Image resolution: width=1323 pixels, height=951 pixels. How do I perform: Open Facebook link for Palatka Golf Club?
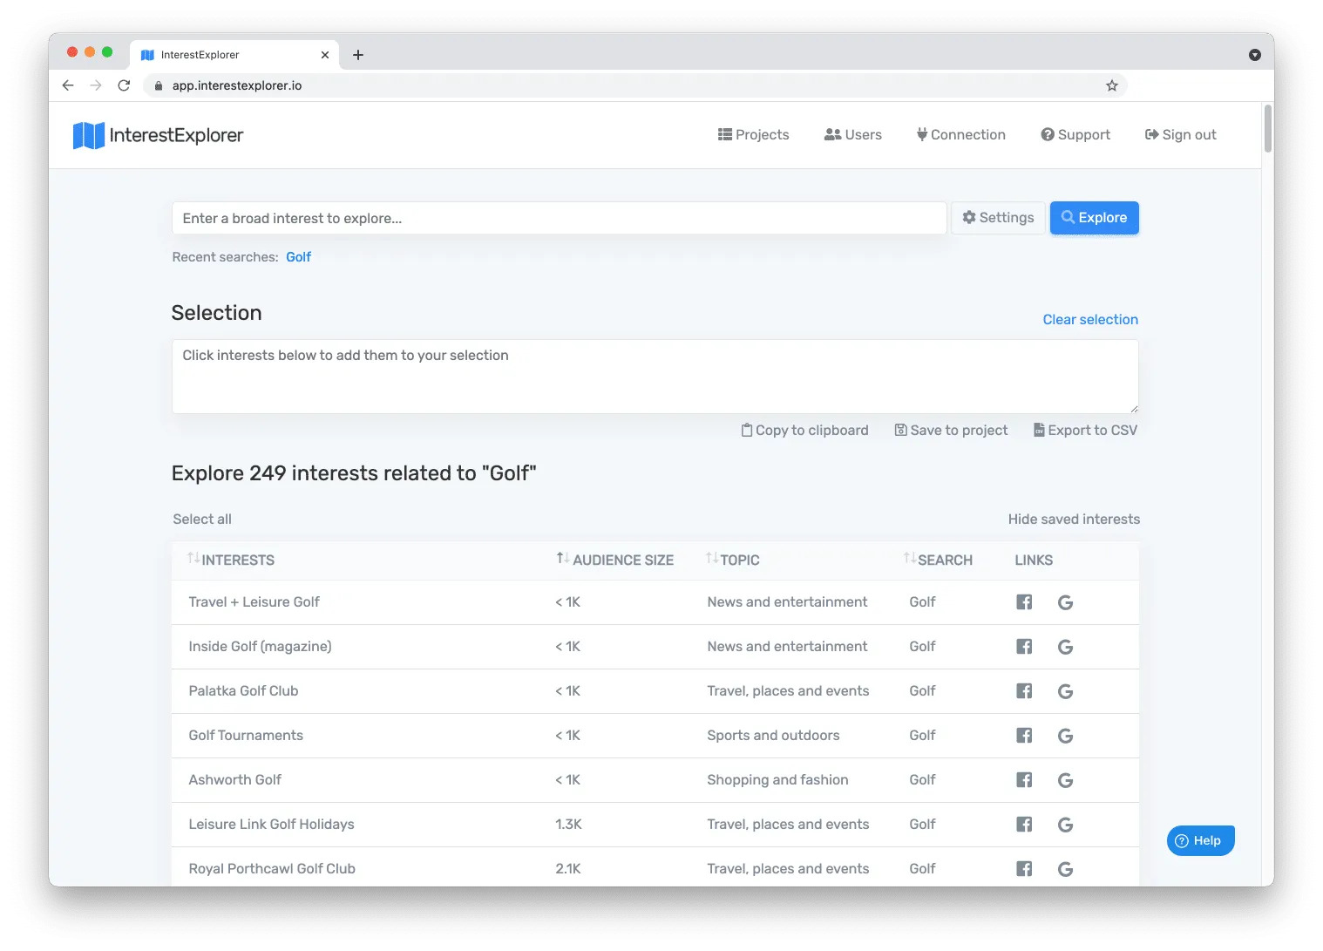pyautogui.click(x=1024, y=691)
